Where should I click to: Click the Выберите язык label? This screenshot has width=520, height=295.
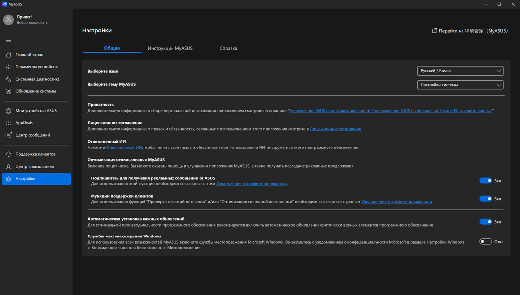coord(103,71)
